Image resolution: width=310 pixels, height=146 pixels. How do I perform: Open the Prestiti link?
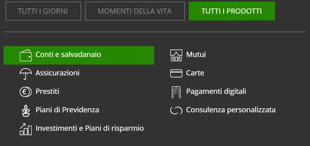tap(47, 91)
